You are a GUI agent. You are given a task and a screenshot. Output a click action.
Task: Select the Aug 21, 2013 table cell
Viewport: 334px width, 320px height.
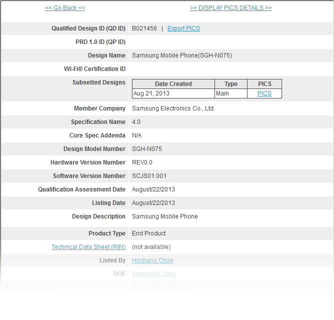coord(152,93)
